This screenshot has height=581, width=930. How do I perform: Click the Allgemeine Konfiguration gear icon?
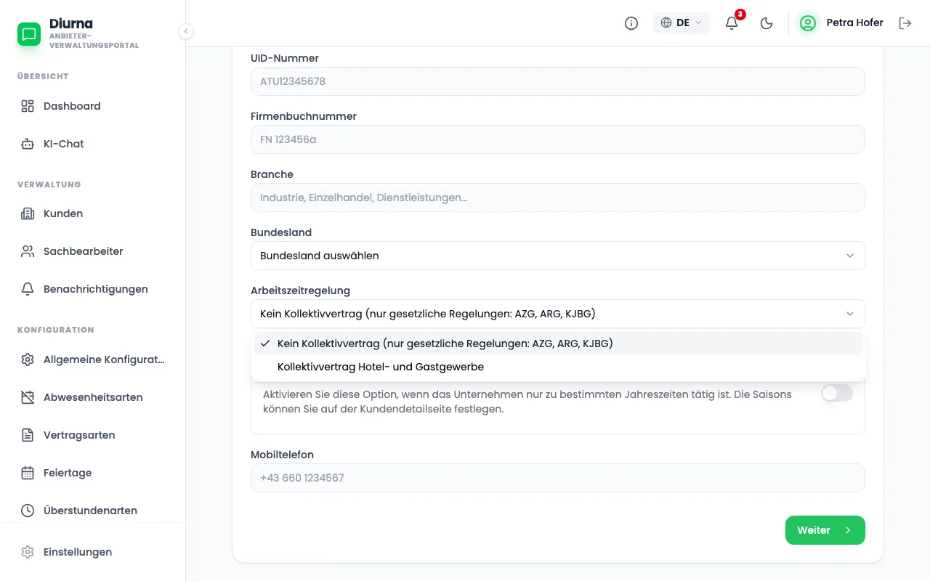(28, 359)
